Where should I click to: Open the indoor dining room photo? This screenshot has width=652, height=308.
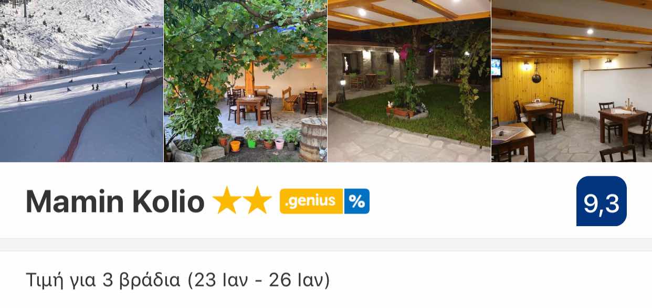click(x=572, y=81)
